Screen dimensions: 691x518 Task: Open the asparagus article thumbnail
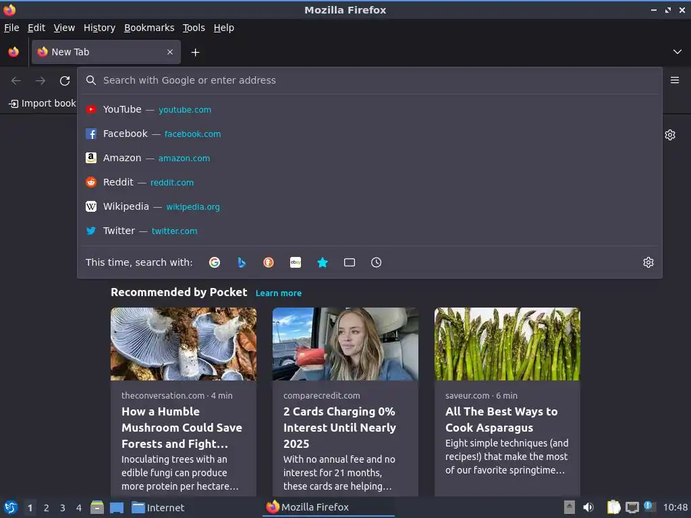pos(507,344)
